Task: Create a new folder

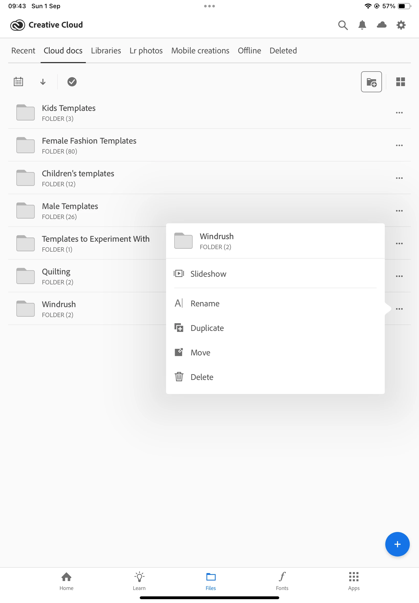Action: pos(371,82)
